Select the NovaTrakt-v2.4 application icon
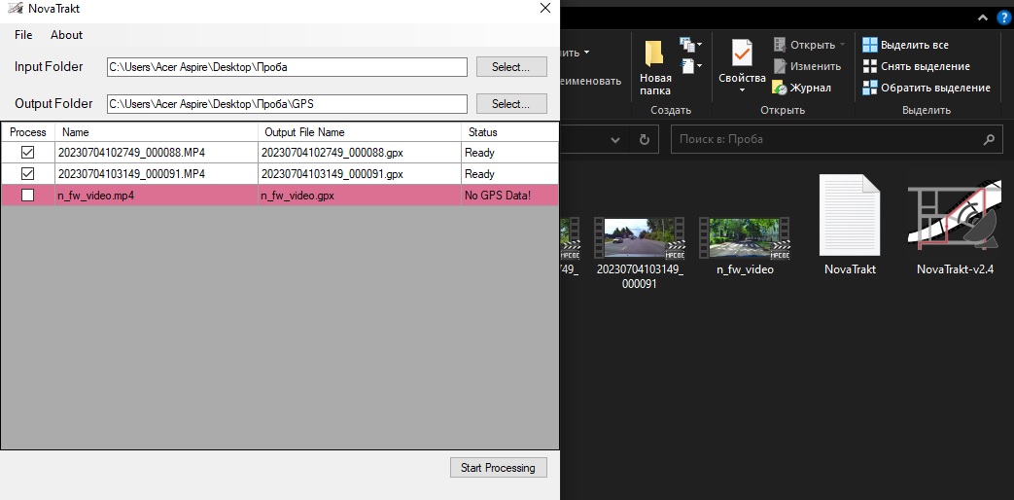The height and width of the screenshot is (500, 1014). (x=955, y=216)
